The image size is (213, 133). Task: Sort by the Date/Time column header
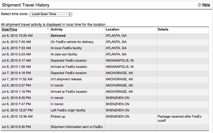[10, 30]
